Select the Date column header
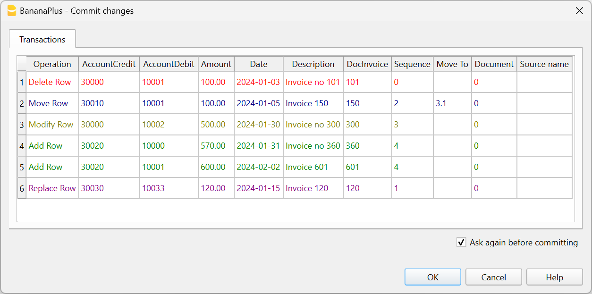Screen dimensions: 592x294 click(259, 64)
